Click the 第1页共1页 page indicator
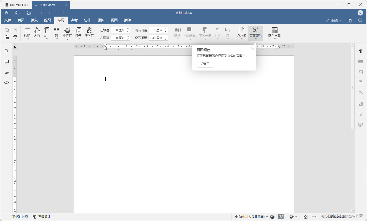Viewport: 367px width, 221px height. click(x=20, y=217)
